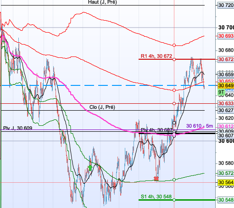Click the 30 720 axis price tag

[x=226, y=6]
